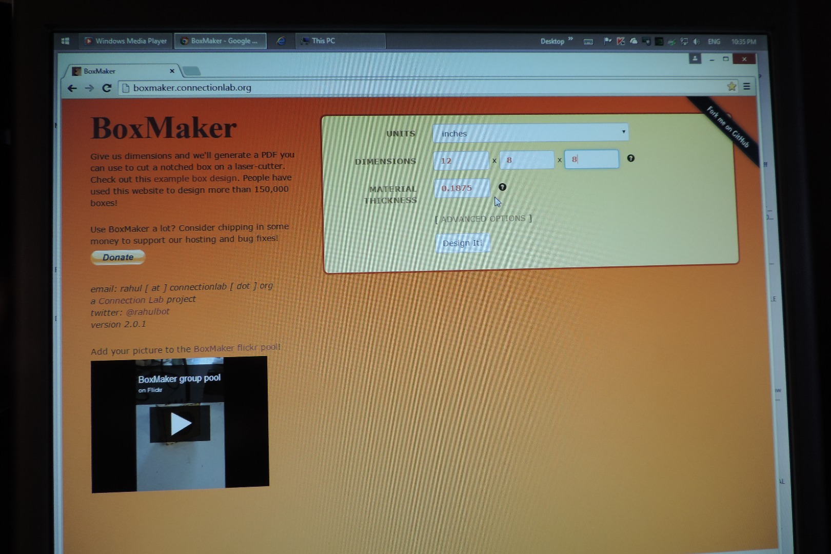Viewport: 831px width, 554px height.
Task: Click the BoxMaker group pool title
Action: (x=179, y=379)
